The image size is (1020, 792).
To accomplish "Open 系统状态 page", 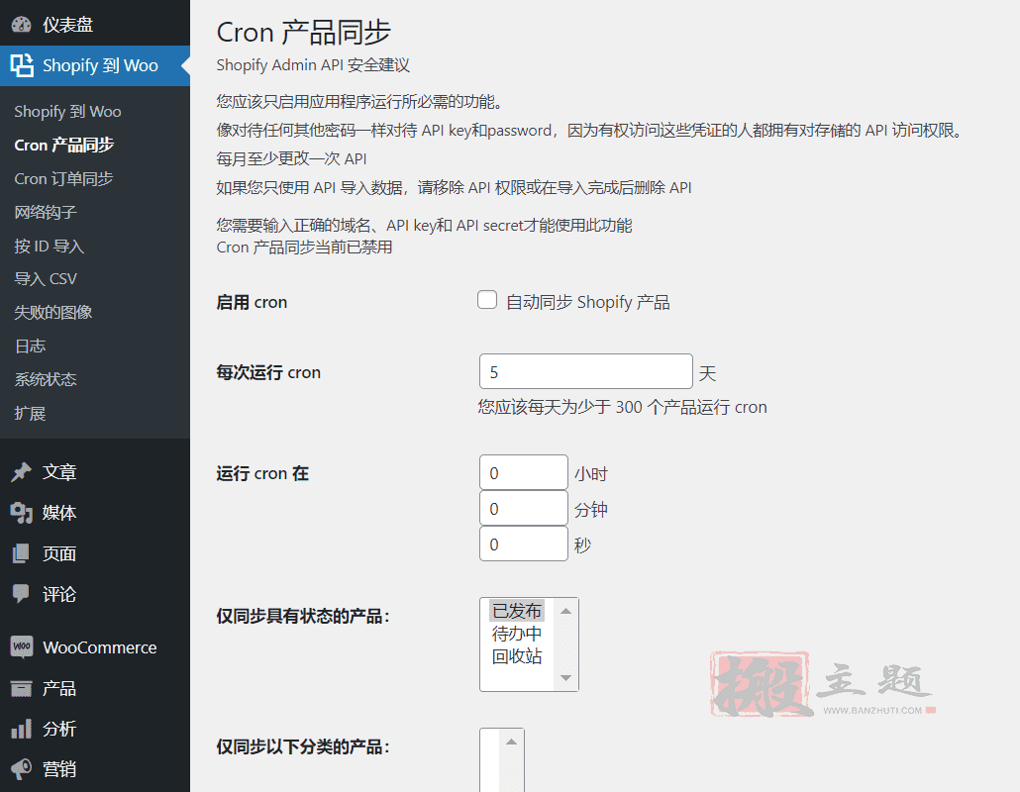I will [46, 379].
